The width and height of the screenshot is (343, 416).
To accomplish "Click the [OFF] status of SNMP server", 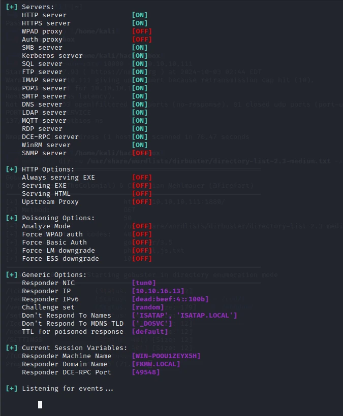I will [142, 153].
